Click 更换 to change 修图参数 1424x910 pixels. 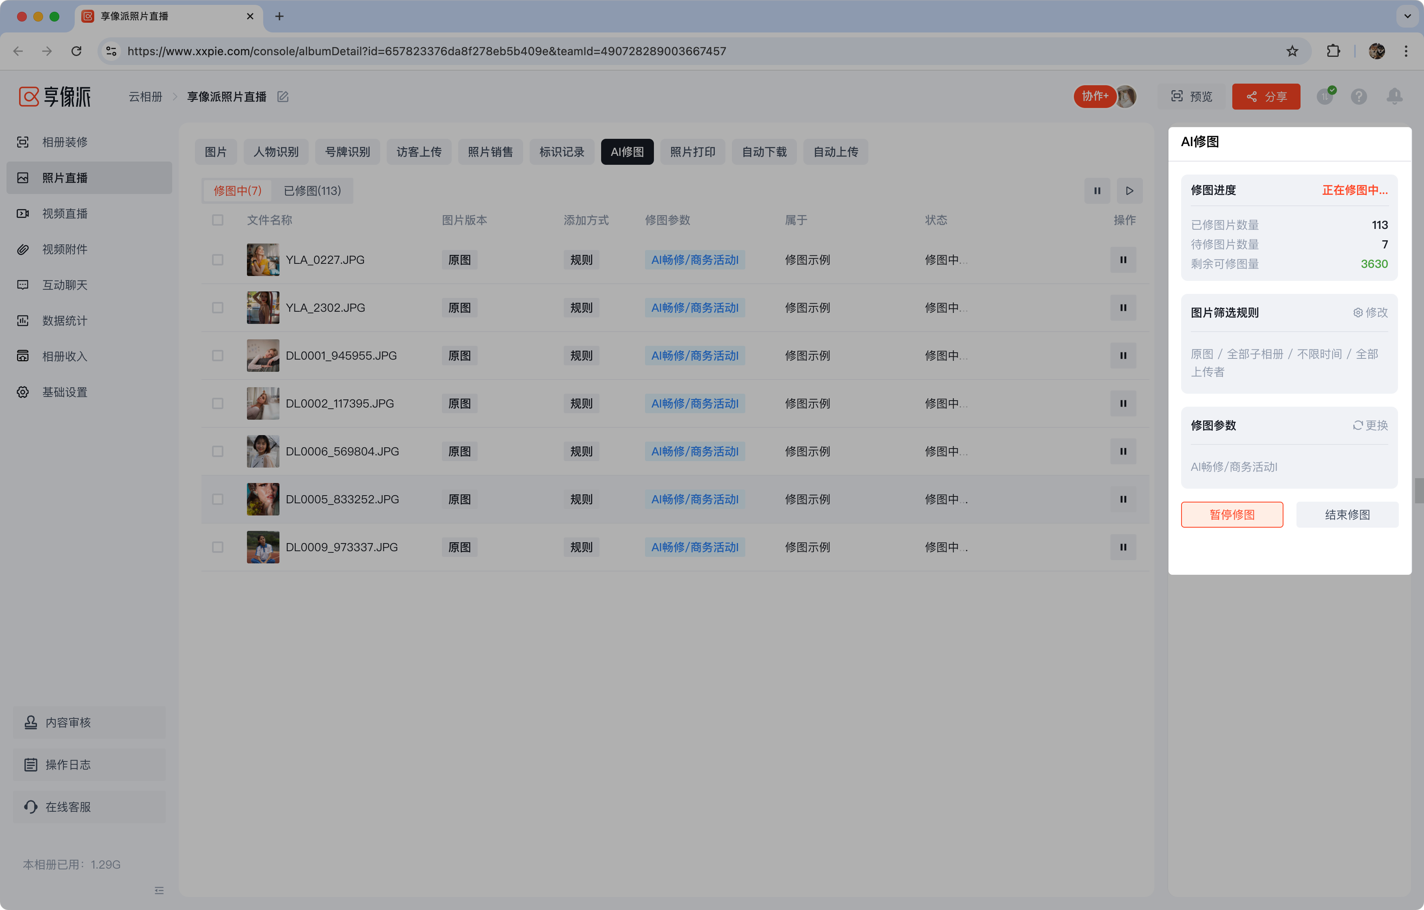point(1370,425)
